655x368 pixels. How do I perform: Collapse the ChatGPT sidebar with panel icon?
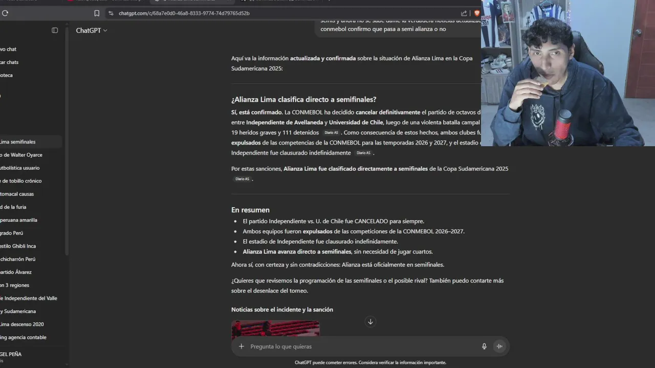point(55,30)
